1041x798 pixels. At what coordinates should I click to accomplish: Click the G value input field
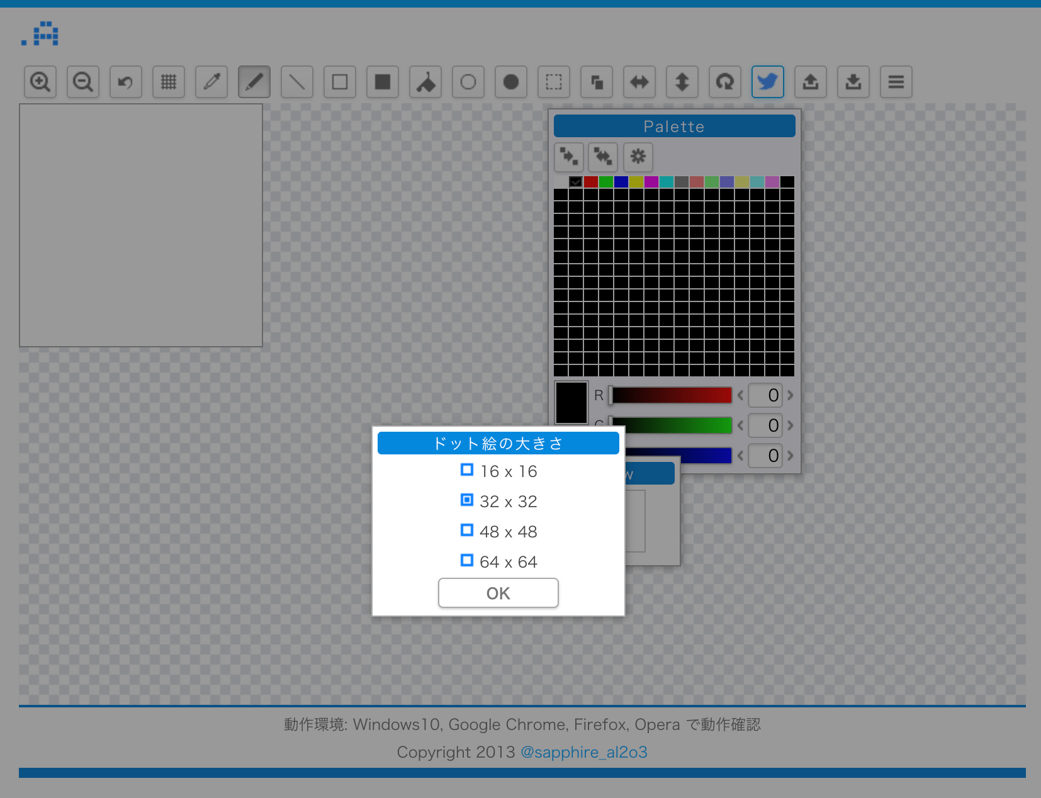tap(765, 425)
